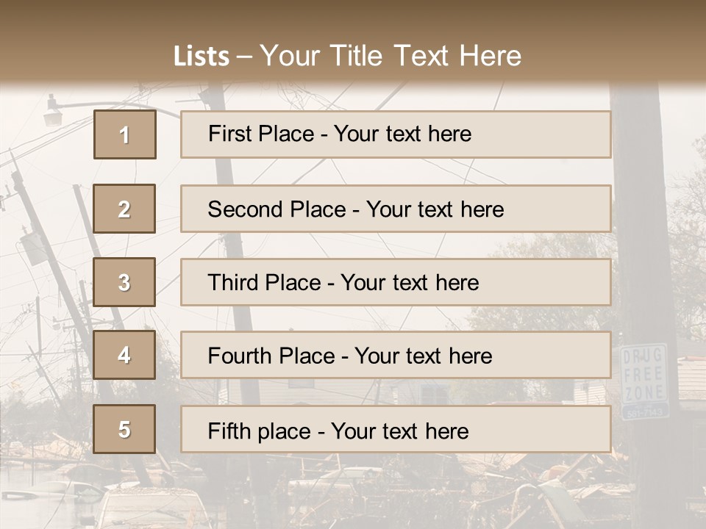Select the Second Place text bar
The image size is (706, 529).
396,209
